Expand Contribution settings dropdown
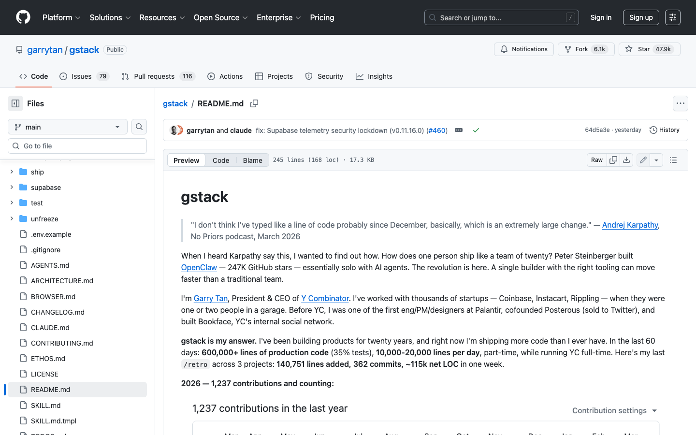 [x=615, y=410]
